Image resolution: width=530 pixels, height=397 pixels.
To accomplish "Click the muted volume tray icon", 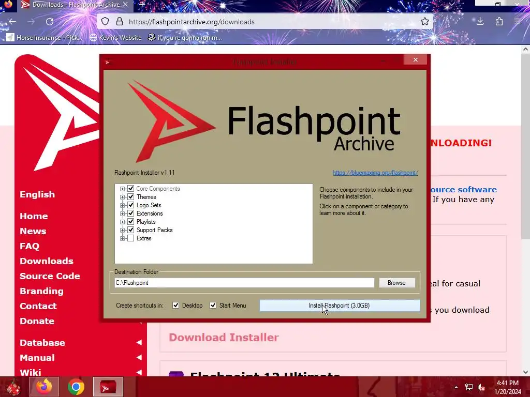I will coord(481,387).
